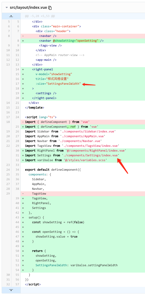Image resolution: width=145 pixels, height=297 pixels.
Task: Click new line number 53
Action: coord(17,265)
